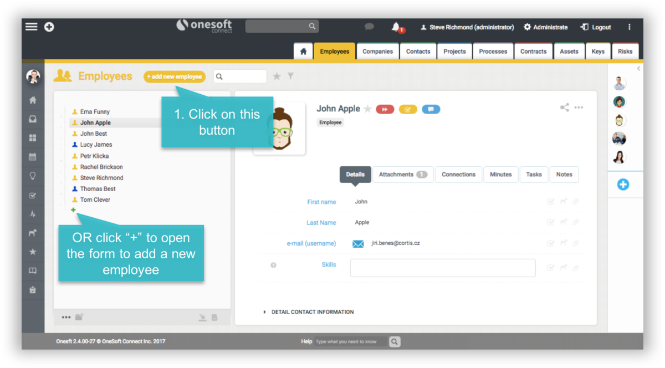Open the chat bubble icon in top bar
This screenshot has width=665, height=368.
coord(369,27)
